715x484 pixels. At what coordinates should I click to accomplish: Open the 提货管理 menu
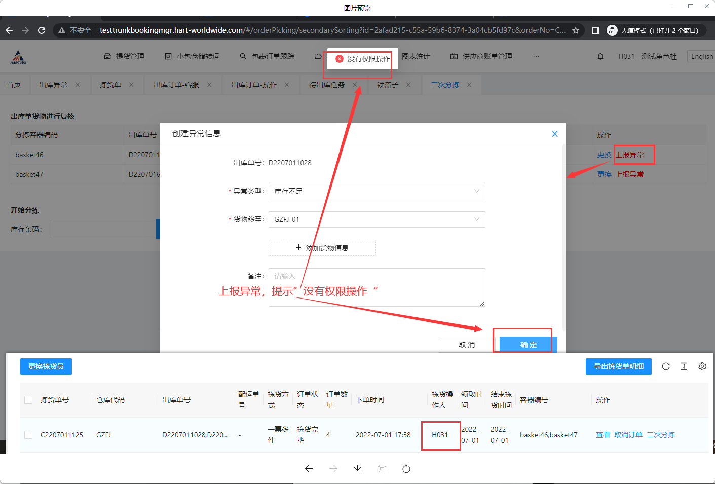tap(125, 56)
